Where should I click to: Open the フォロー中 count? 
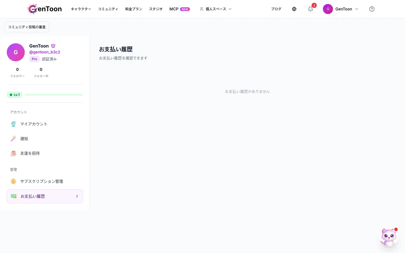click(x=41, y=72)
